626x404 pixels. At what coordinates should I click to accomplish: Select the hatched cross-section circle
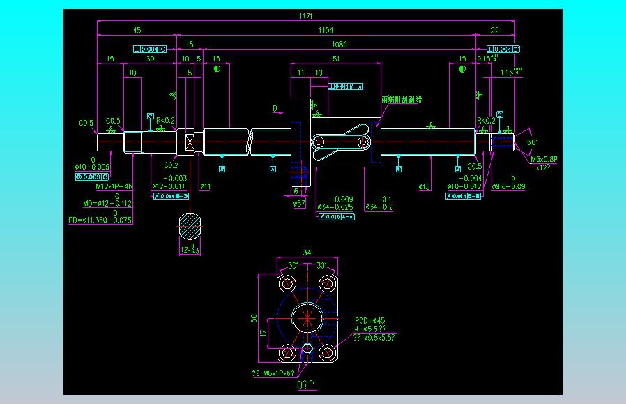click(x=190, y=227)
